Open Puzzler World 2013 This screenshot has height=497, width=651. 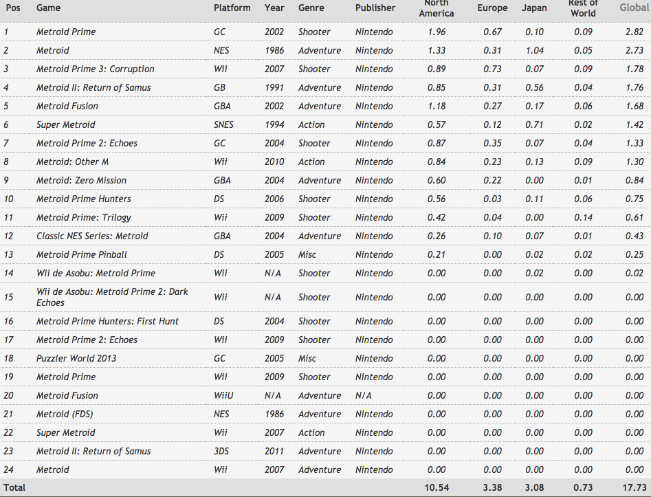click(x=76, y=358)
